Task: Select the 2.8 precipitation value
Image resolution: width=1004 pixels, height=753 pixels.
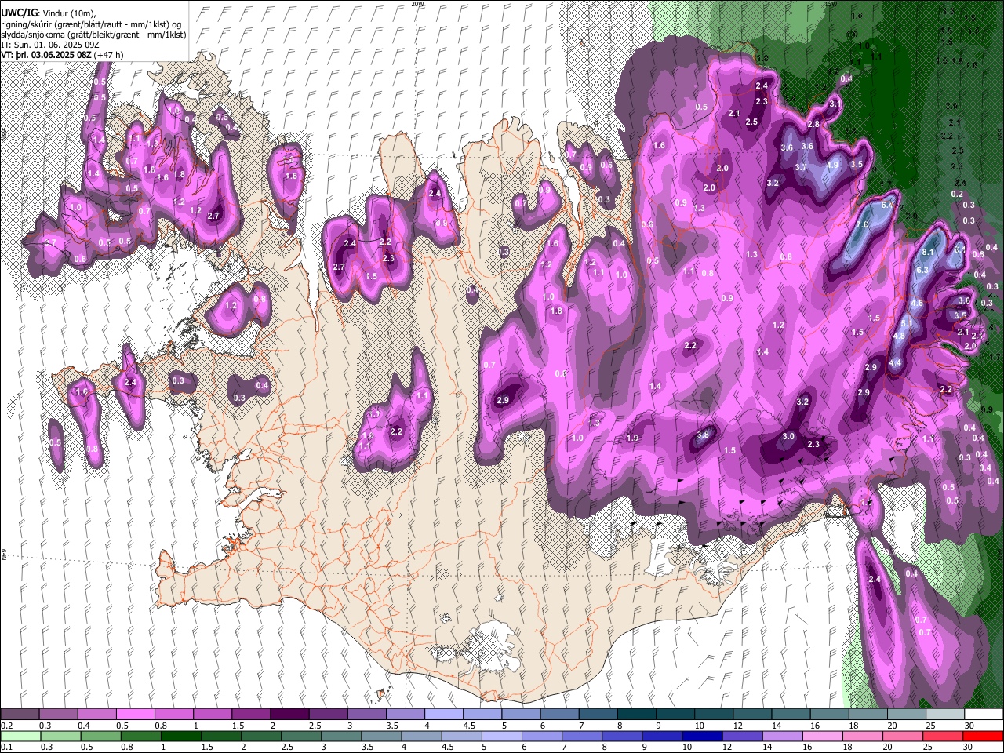Action: [x=813, y=125]
